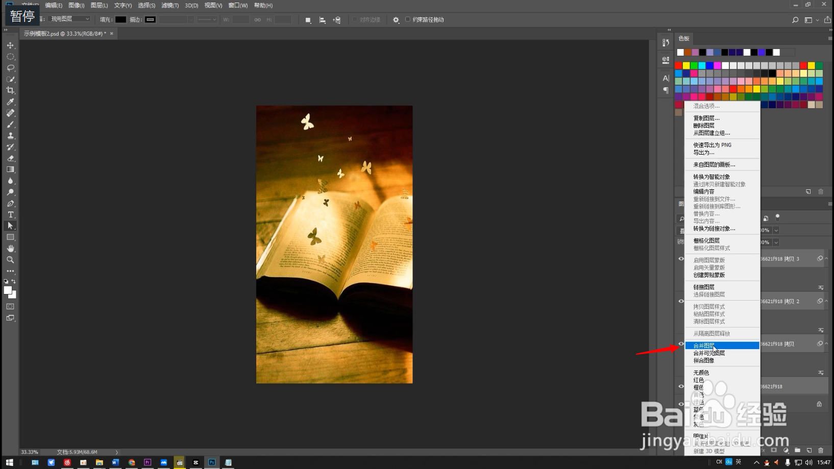Image resolution: width=834 pixels, height=469 pixels.
Task: Select the Clone Stamp tool
Action: 10,135
